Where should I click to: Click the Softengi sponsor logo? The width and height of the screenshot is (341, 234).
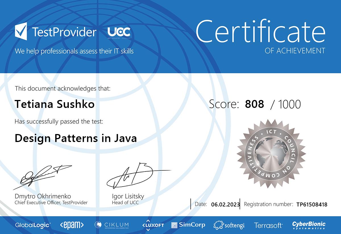pos(229,225)
